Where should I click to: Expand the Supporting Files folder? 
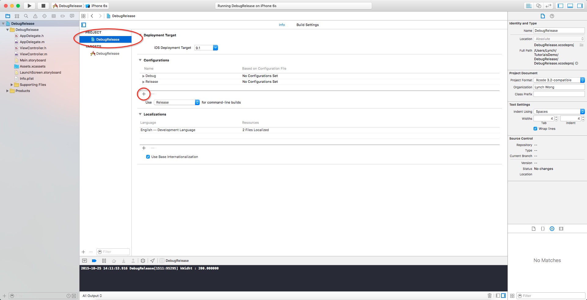coord(12,85)
